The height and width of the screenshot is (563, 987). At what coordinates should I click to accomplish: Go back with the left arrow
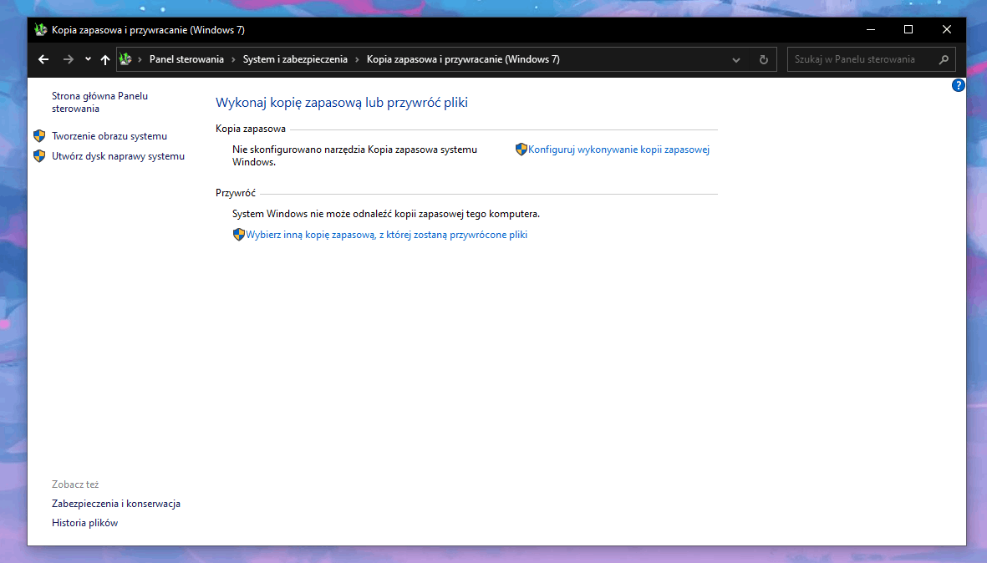coord(43,59)
